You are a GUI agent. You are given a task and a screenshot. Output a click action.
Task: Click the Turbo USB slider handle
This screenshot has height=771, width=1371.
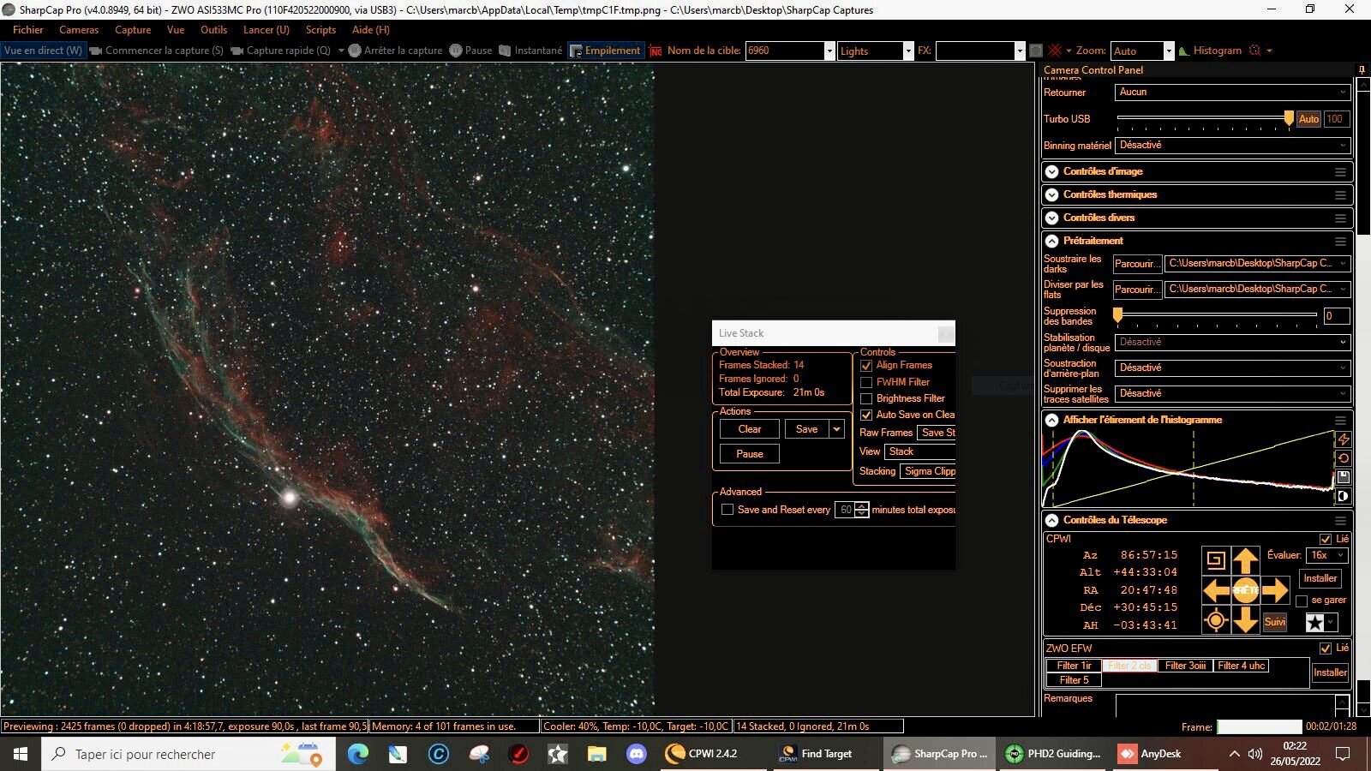pyautogui.click(x=1289, y=119)
